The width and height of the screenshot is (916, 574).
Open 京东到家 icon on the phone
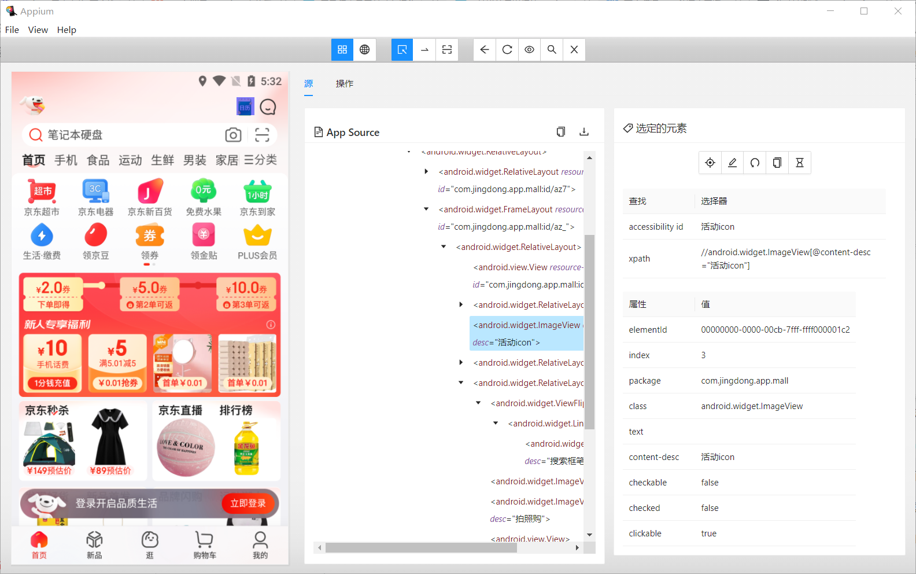click(x=257, y=198)
